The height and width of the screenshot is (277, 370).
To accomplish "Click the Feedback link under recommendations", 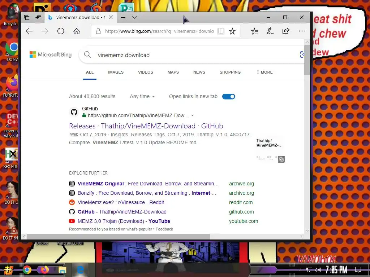I will pyautogui.click(x=164, y=229).
